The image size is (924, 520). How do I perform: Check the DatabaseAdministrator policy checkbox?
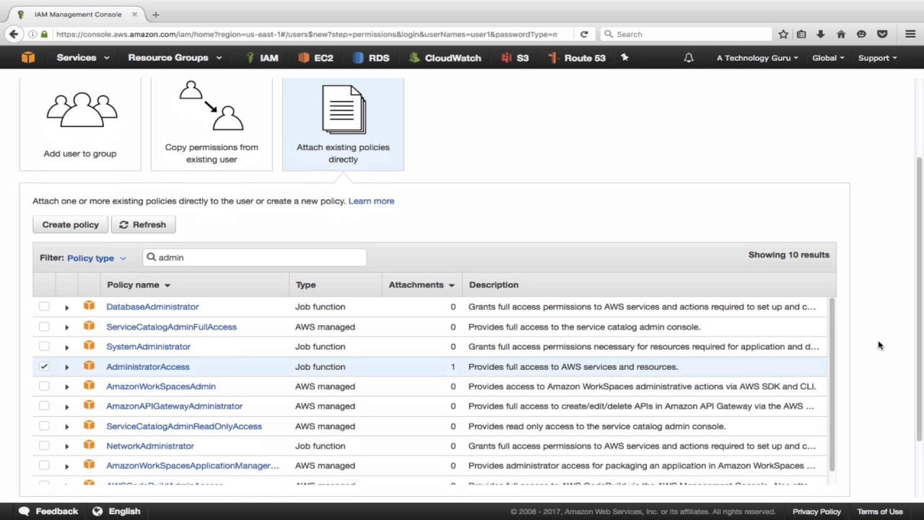click(44, 307)
